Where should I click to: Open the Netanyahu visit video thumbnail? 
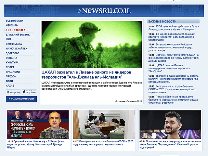(x=37, y=125)
